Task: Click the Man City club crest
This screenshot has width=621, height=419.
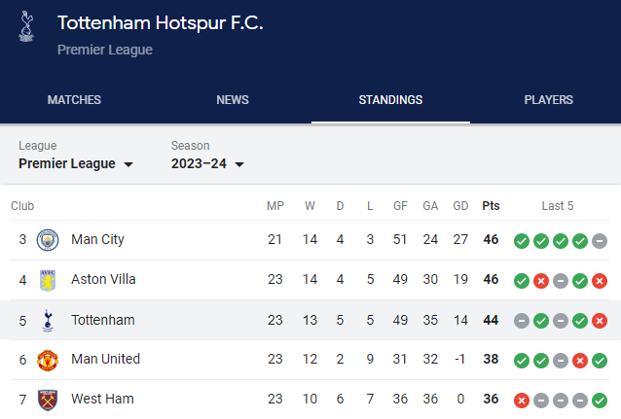Action: [48, 240]
